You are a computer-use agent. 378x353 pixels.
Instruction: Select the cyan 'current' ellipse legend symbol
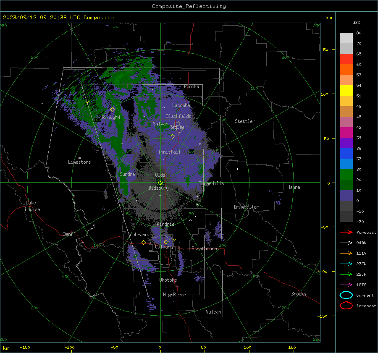click(346, 295)
